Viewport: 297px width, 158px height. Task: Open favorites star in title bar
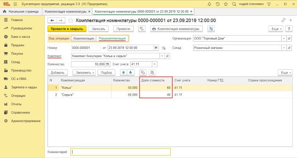click(226, 4)
